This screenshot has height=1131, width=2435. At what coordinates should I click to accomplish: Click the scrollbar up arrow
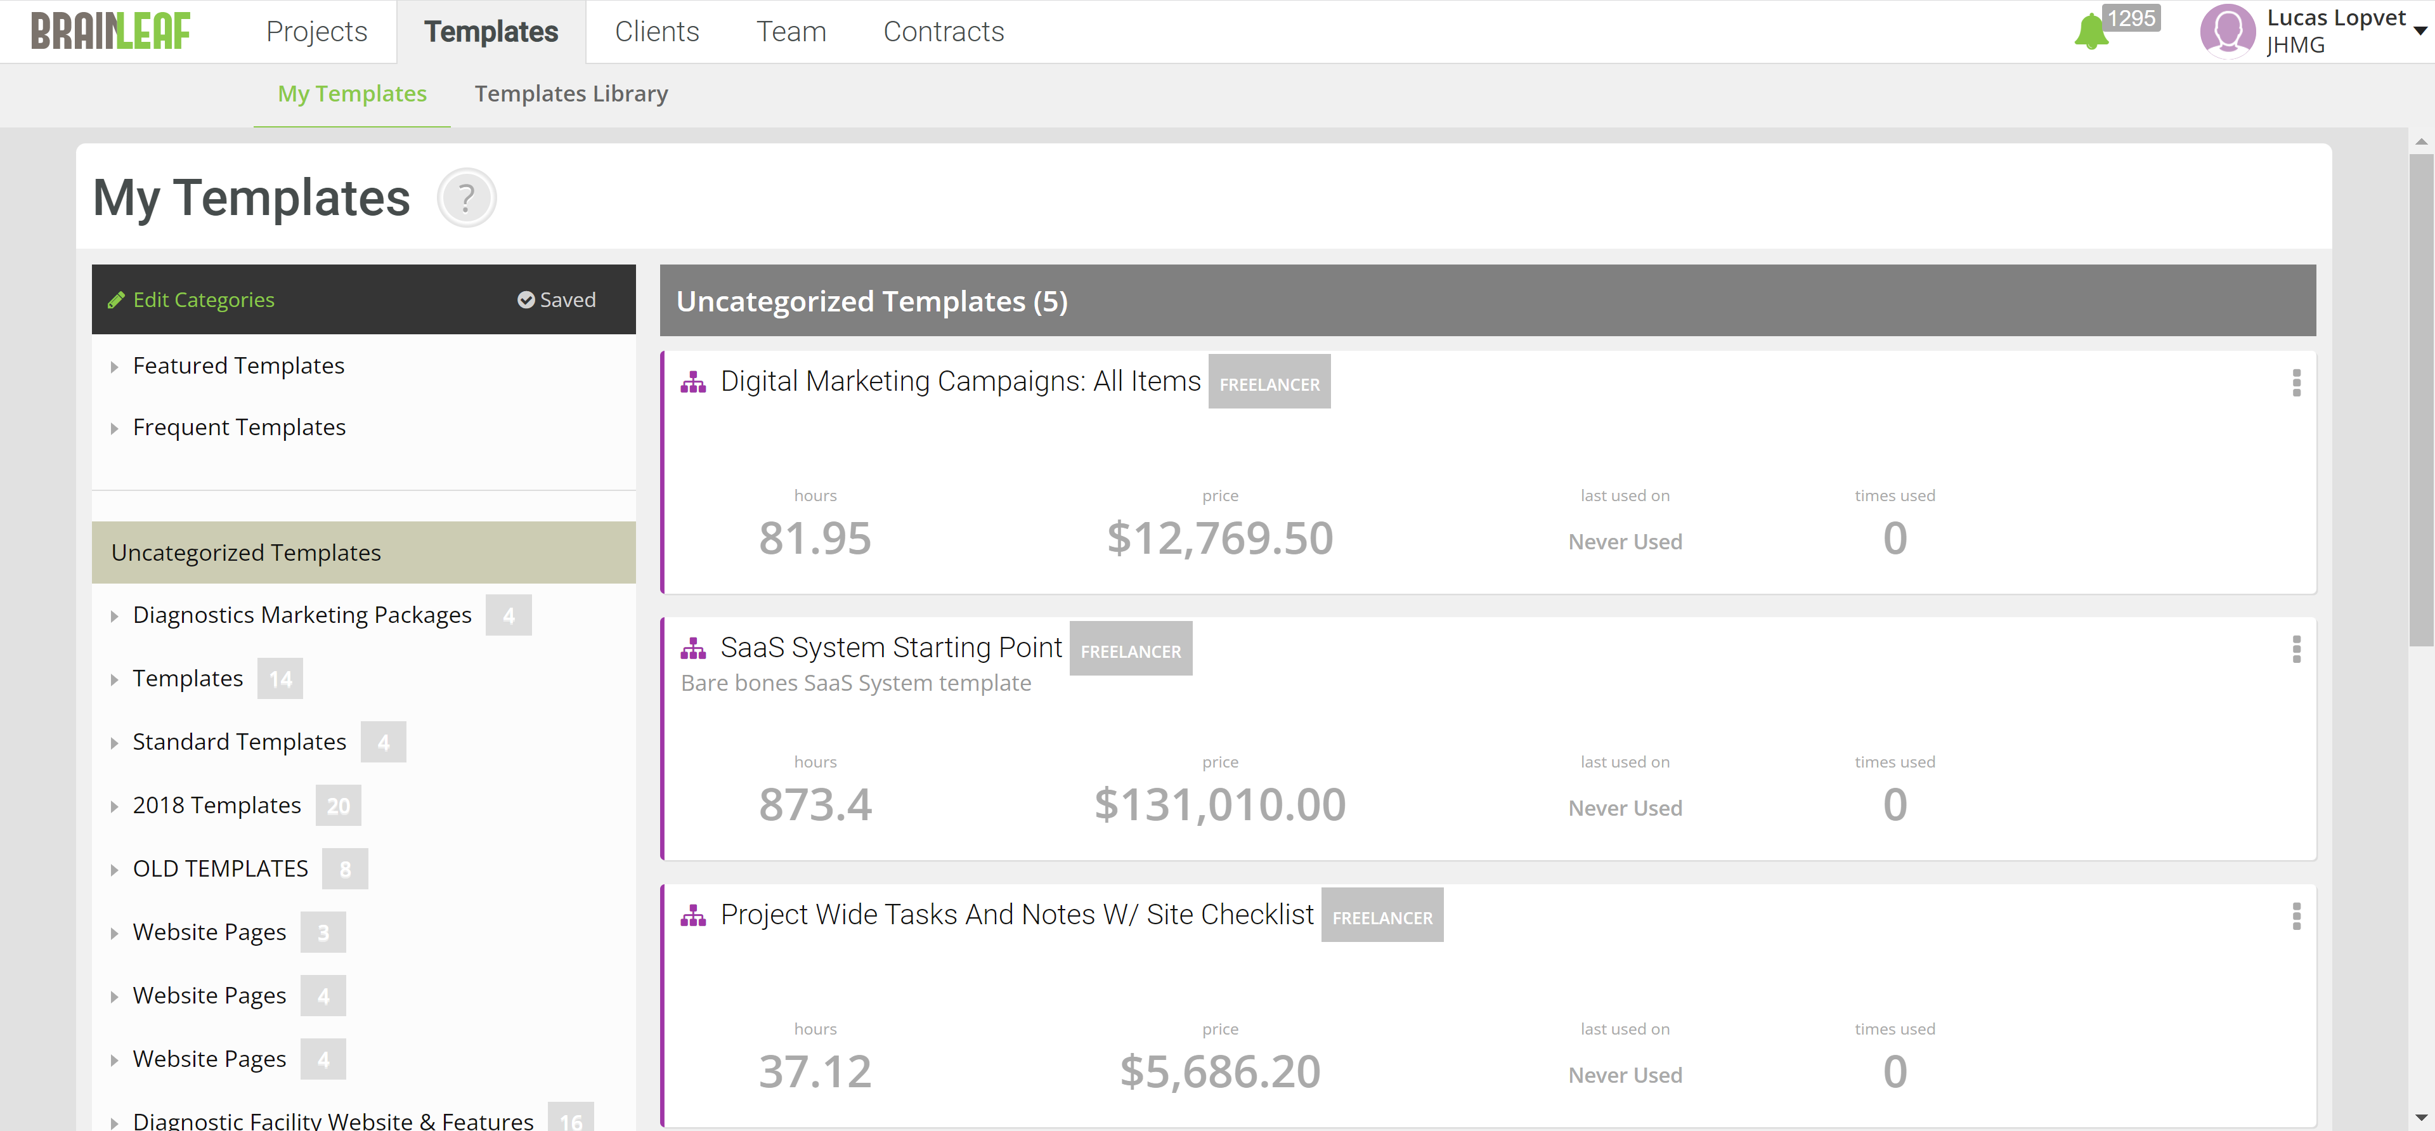pyautogui.click(x=2421, y=141)
